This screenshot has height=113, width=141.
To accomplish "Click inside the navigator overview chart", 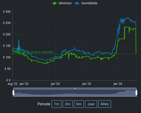I will coord(75,93).
